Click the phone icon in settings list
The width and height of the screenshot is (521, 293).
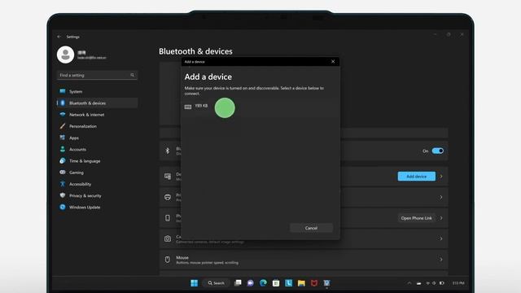click(x=168, y=218)
